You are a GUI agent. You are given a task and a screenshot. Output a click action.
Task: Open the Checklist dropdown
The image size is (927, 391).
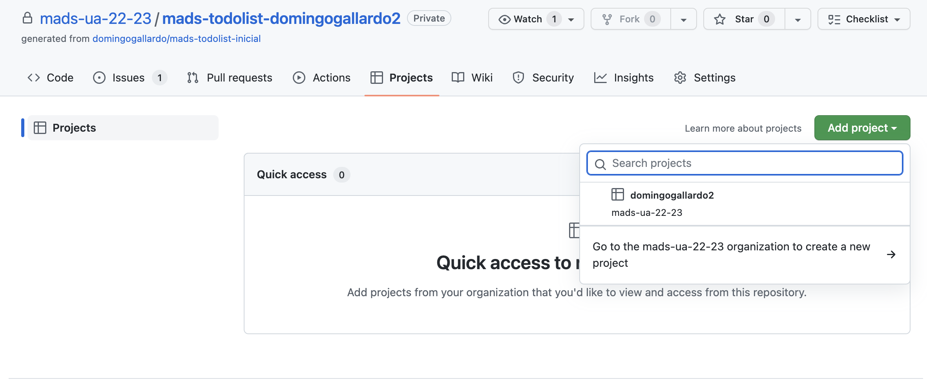point(864,19)
